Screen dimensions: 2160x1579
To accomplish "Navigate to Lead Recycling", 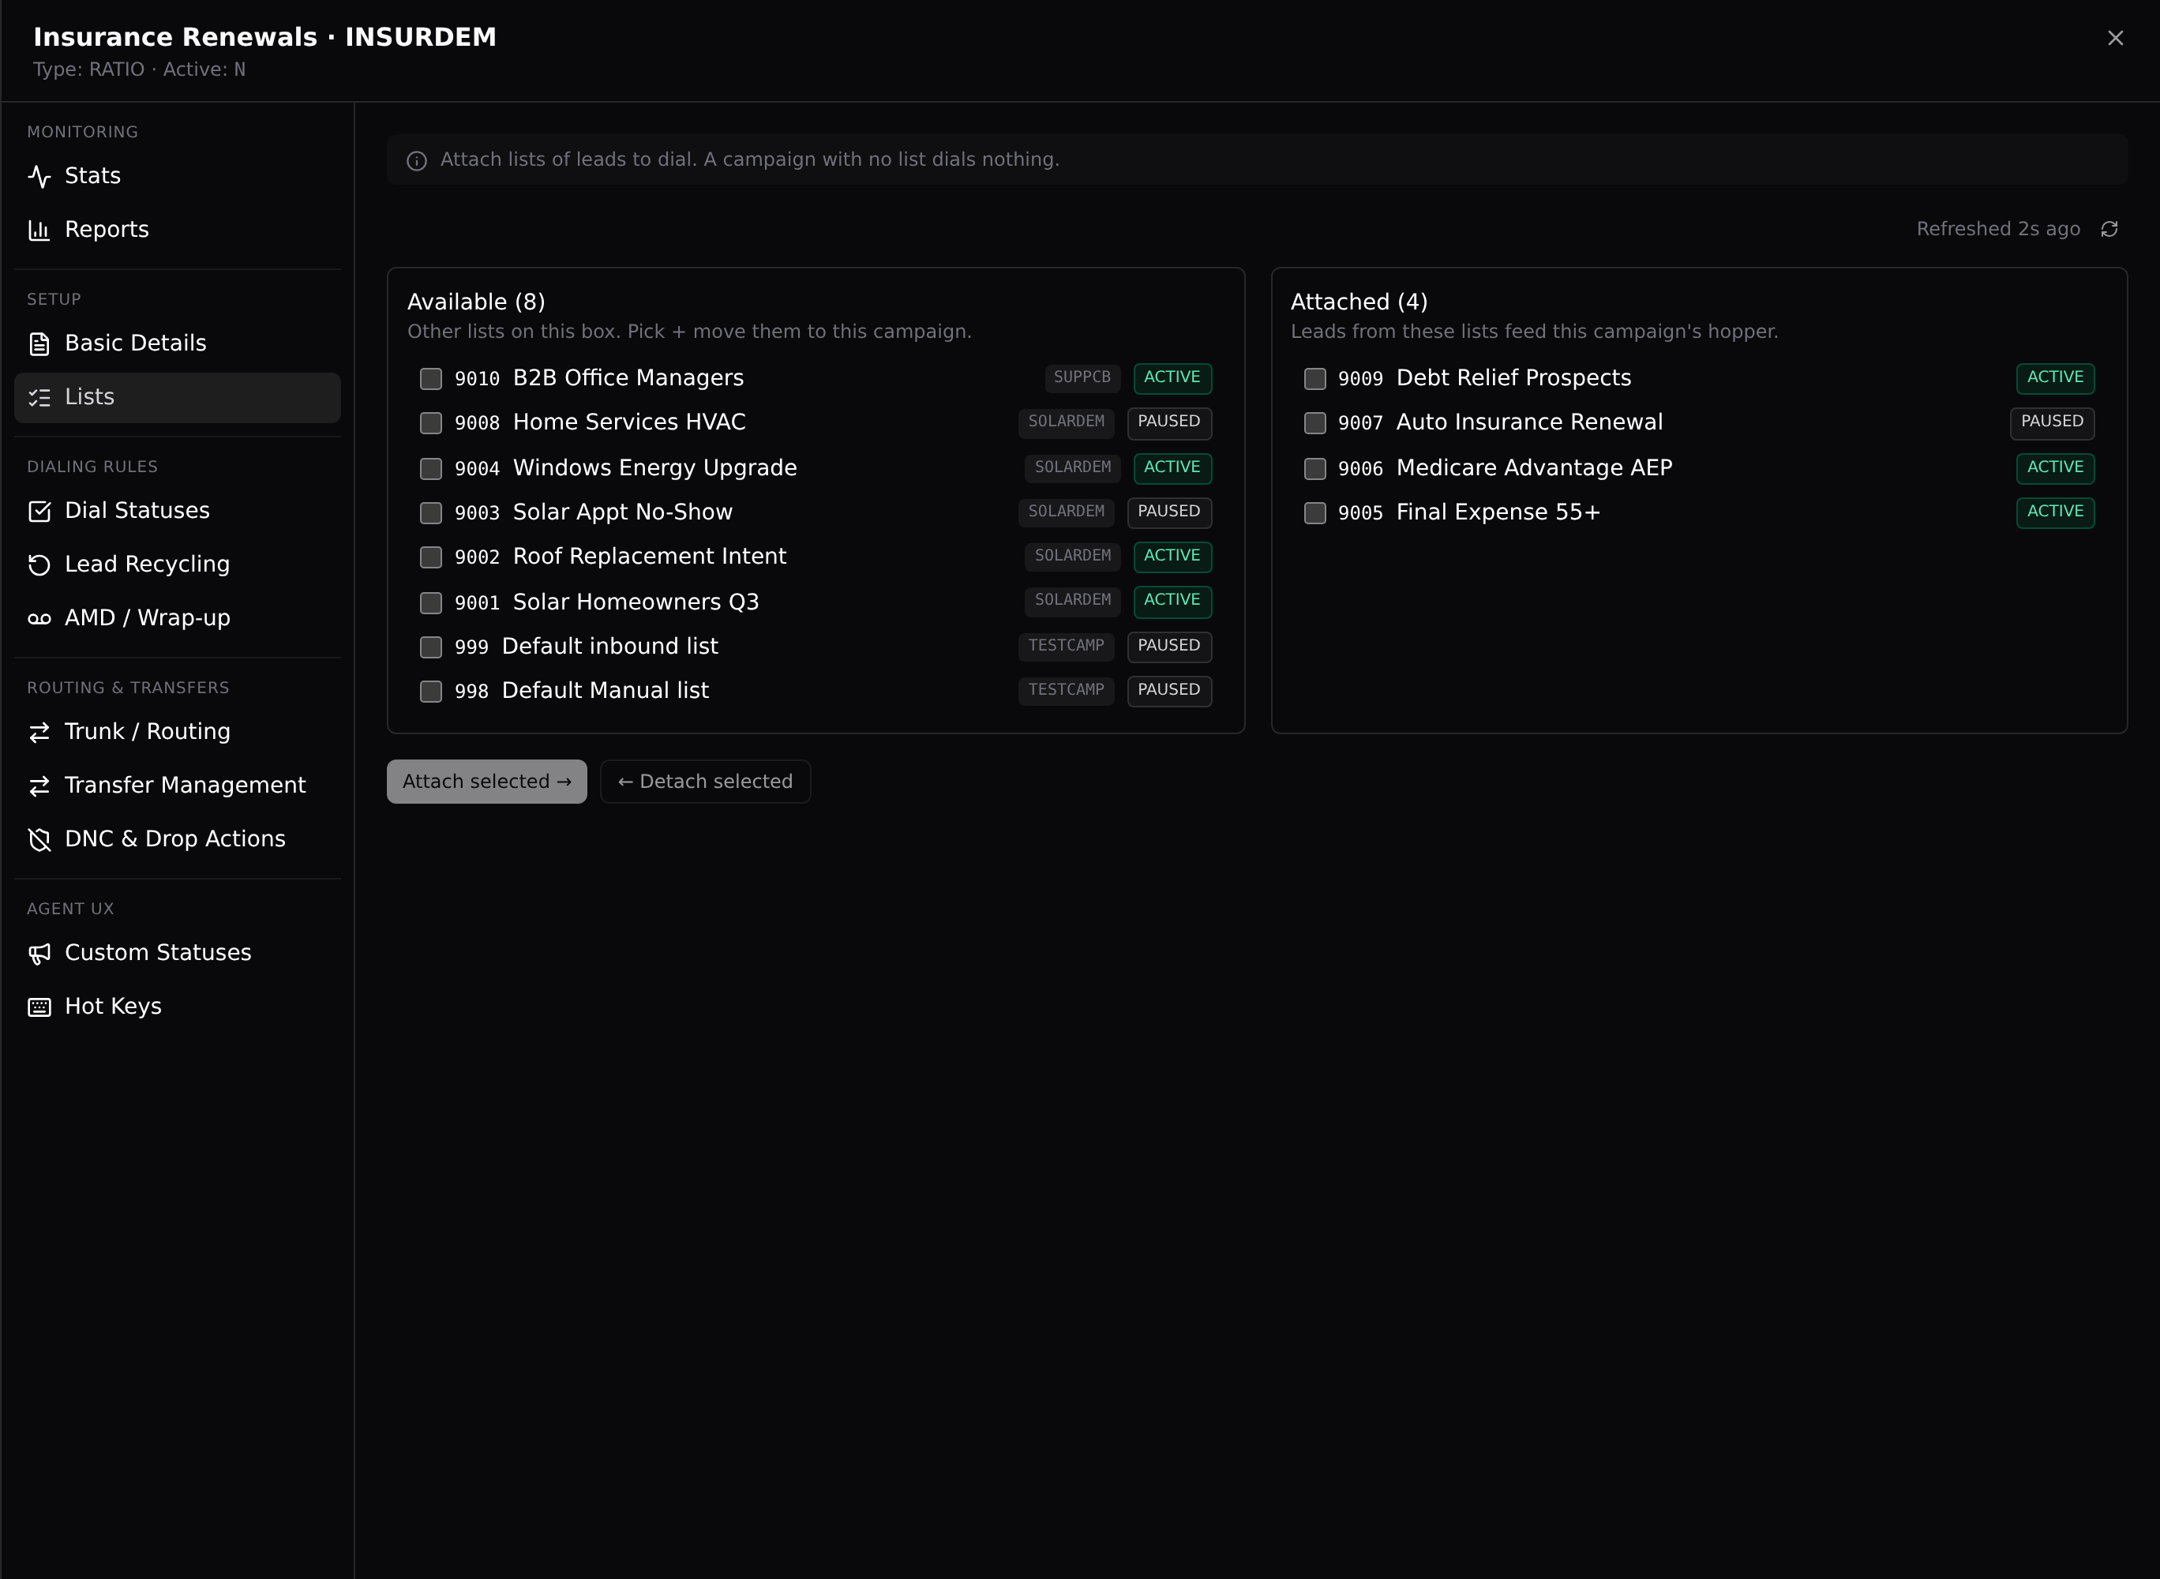I will [x=177, y=564].
